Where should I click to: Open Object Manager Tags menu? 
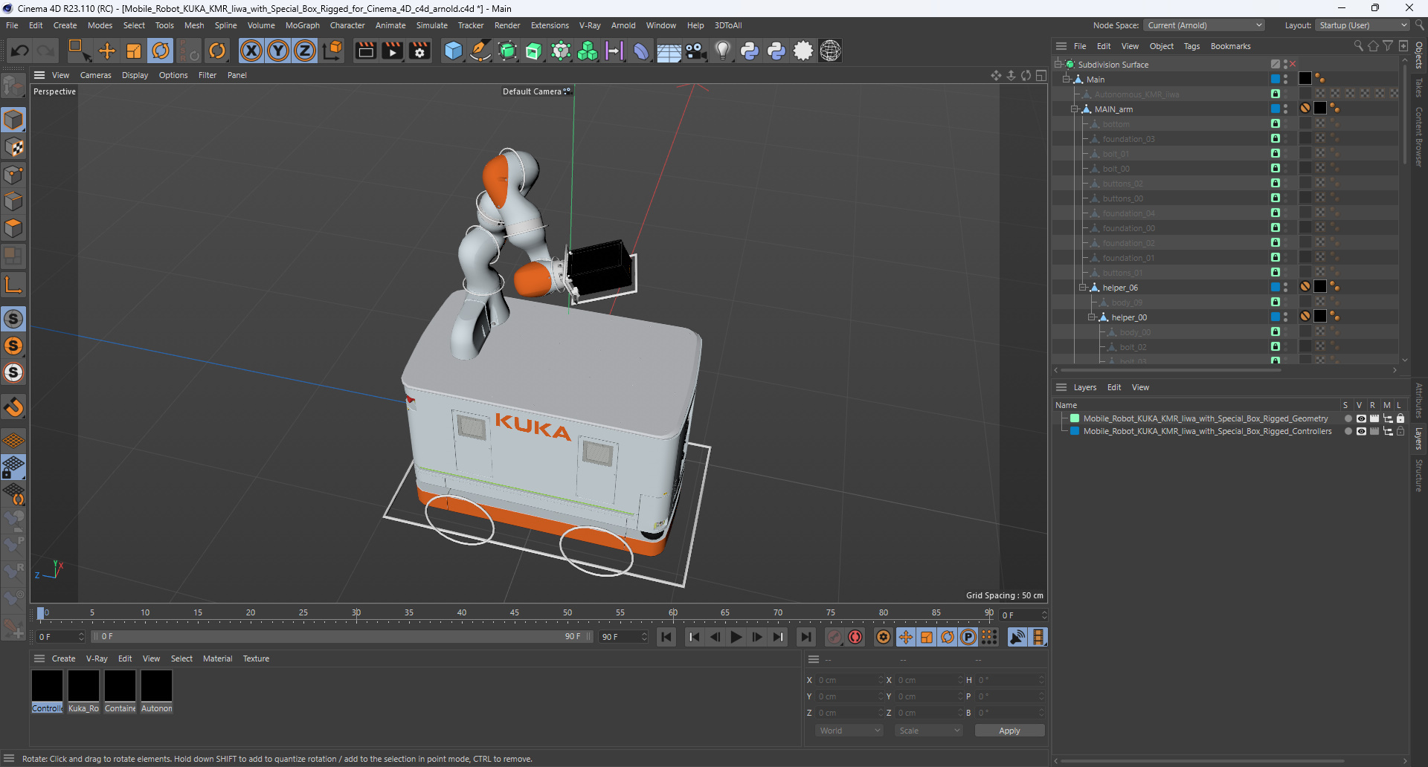(x=1191, y=46)
